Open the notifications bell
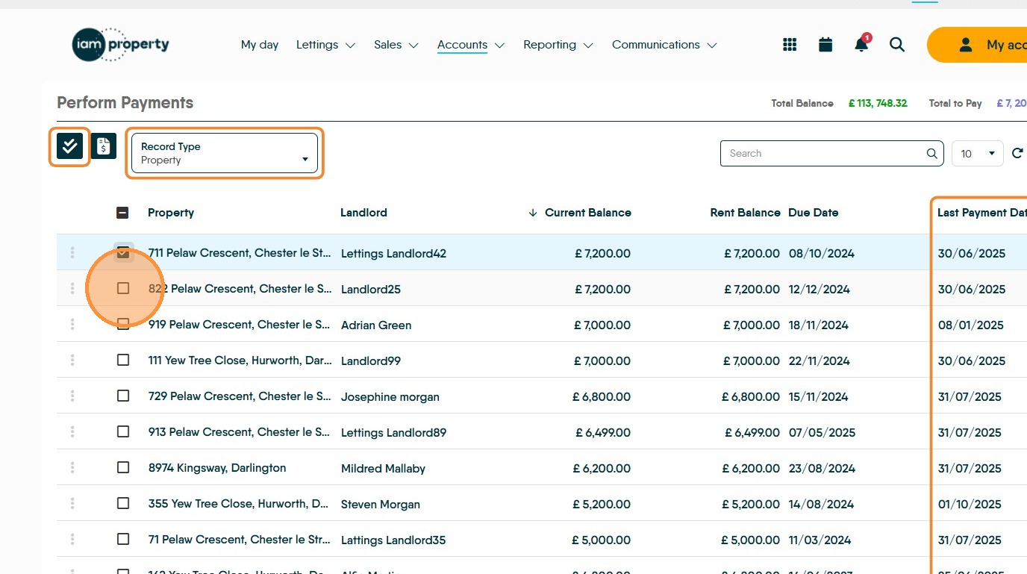 861,45
